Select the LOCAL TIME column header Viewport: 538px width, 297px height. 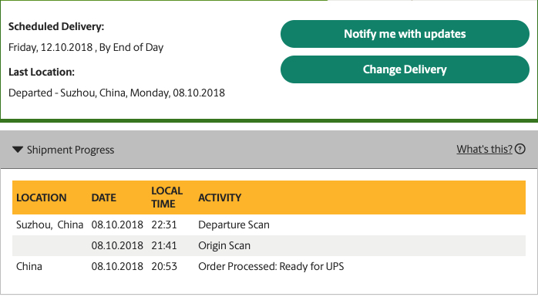[167, 197]
